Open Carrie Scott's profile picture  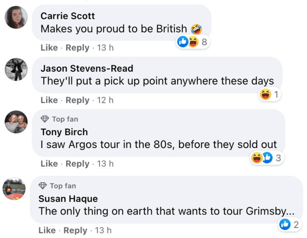click(16, 17)
